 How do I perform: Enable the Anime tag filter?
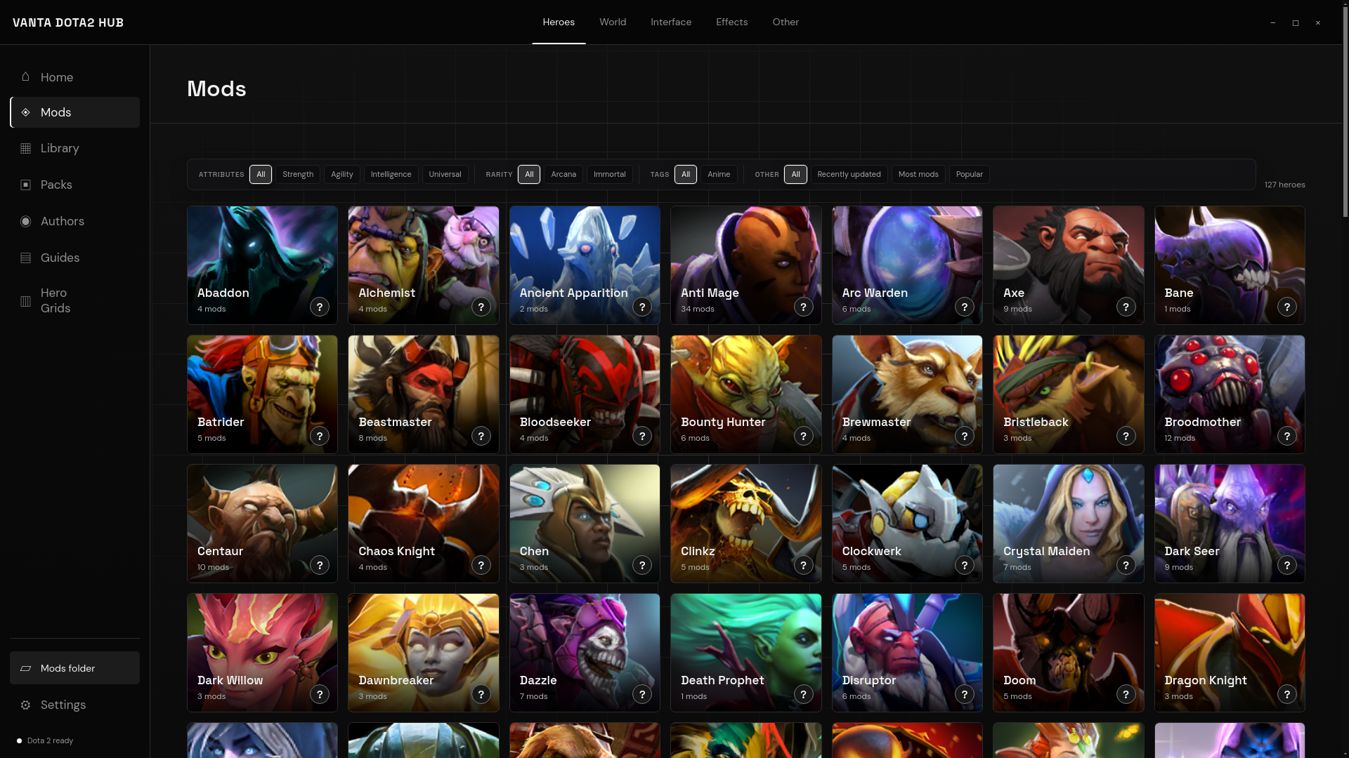click(719, 174)
